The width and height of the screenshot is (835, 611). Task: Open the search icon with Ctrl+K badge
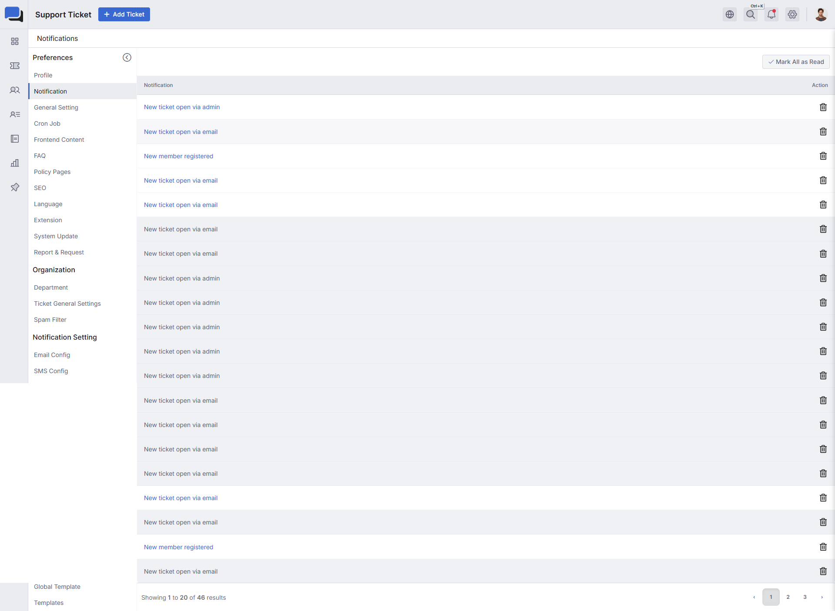pos(751,14)
